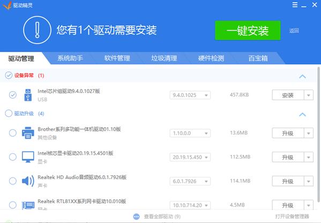The width and height of the screenshot is (321, 223).
Task: Select the Realtek HD Audio driver checkbox
Action: click(x=13, y=181)
